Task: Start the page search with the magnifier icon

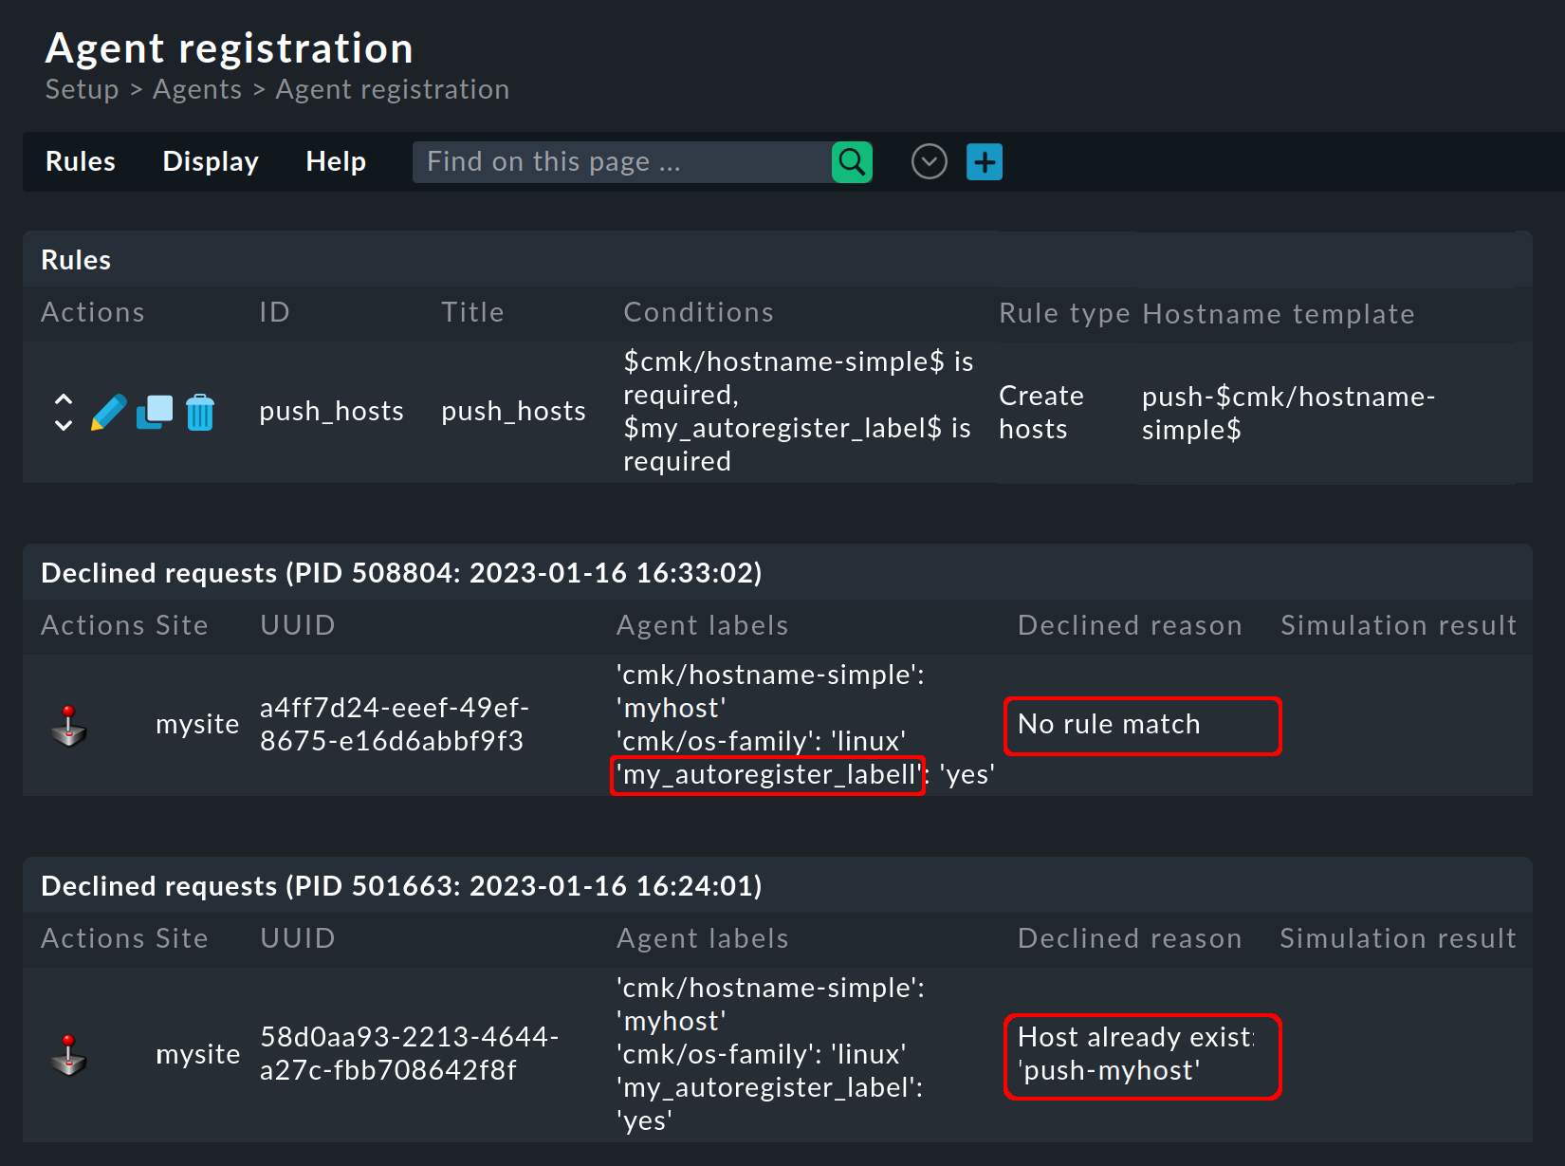Action: click(x=851, y=161)
